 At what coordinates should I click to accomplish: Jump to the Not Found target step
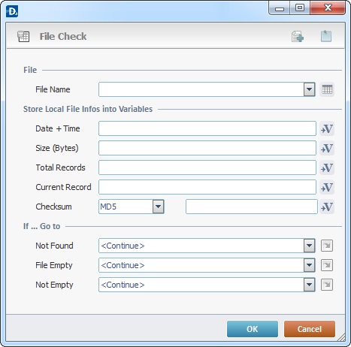(327, 246)
